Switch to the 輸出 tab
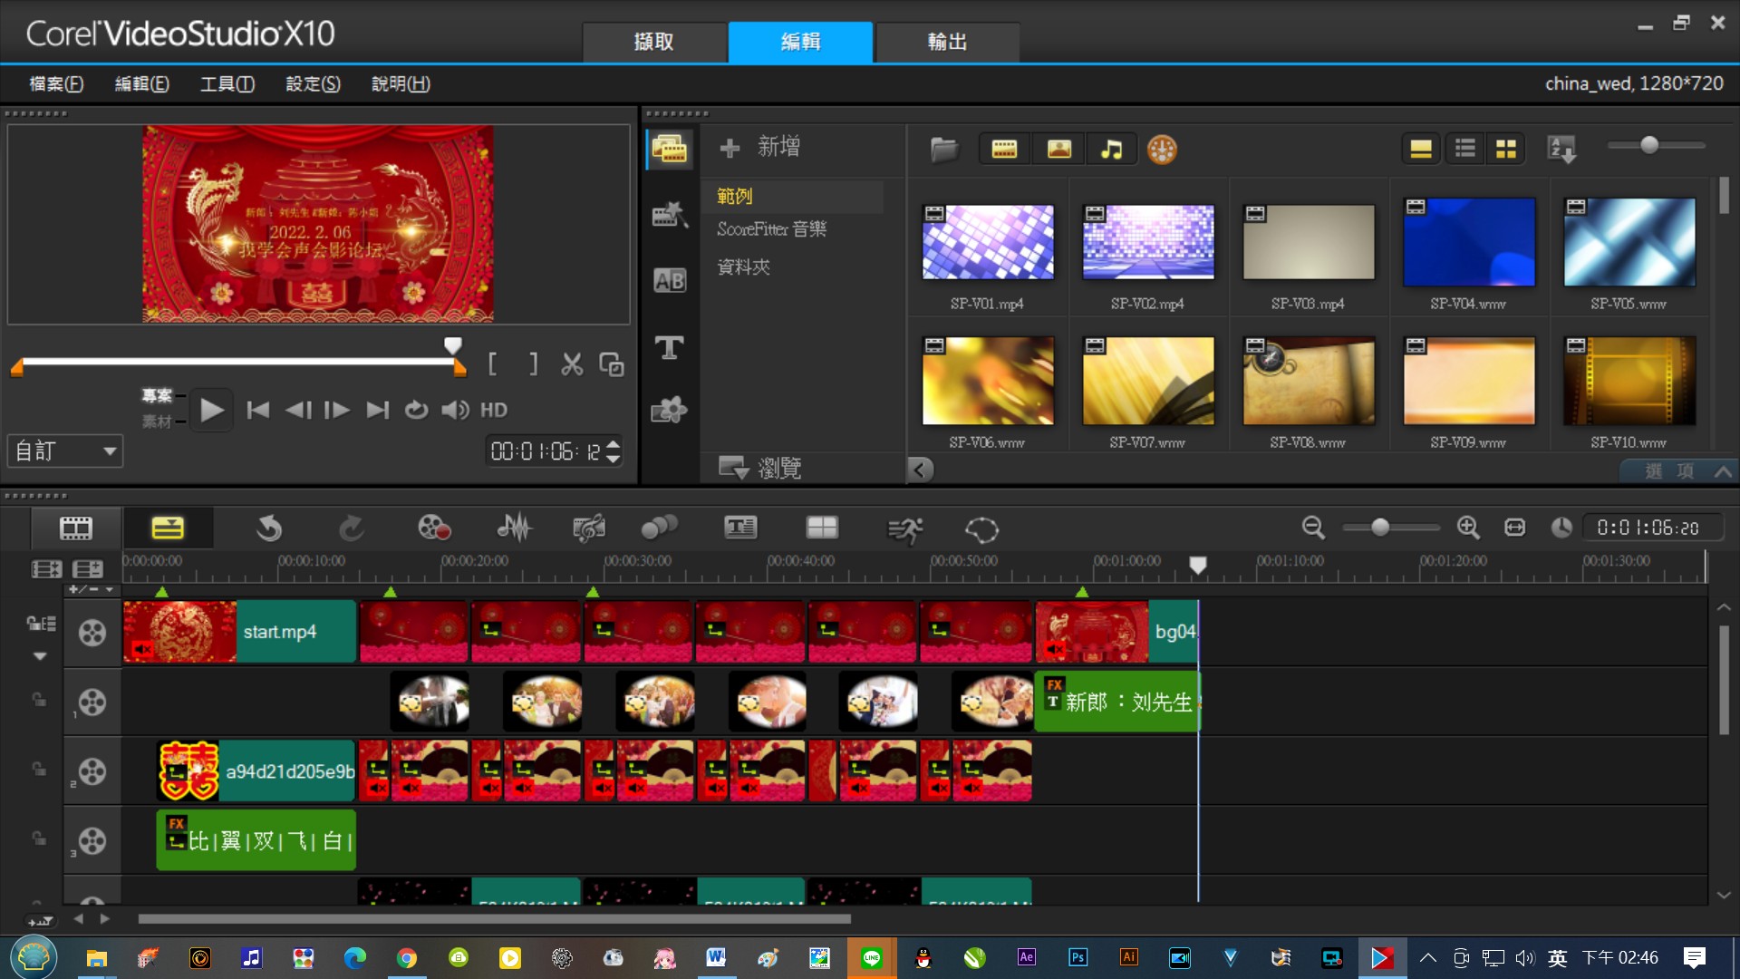This screenshot has width=1740, height=979. pos(947,42)
